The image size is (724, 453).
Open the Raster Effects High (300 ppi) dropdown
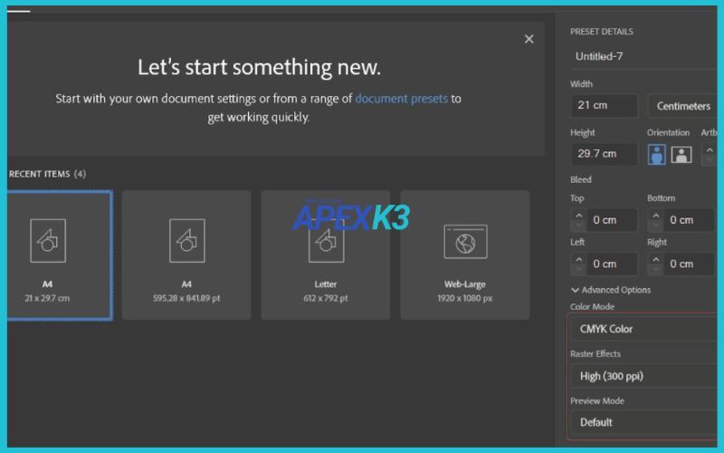coord(644,376)
